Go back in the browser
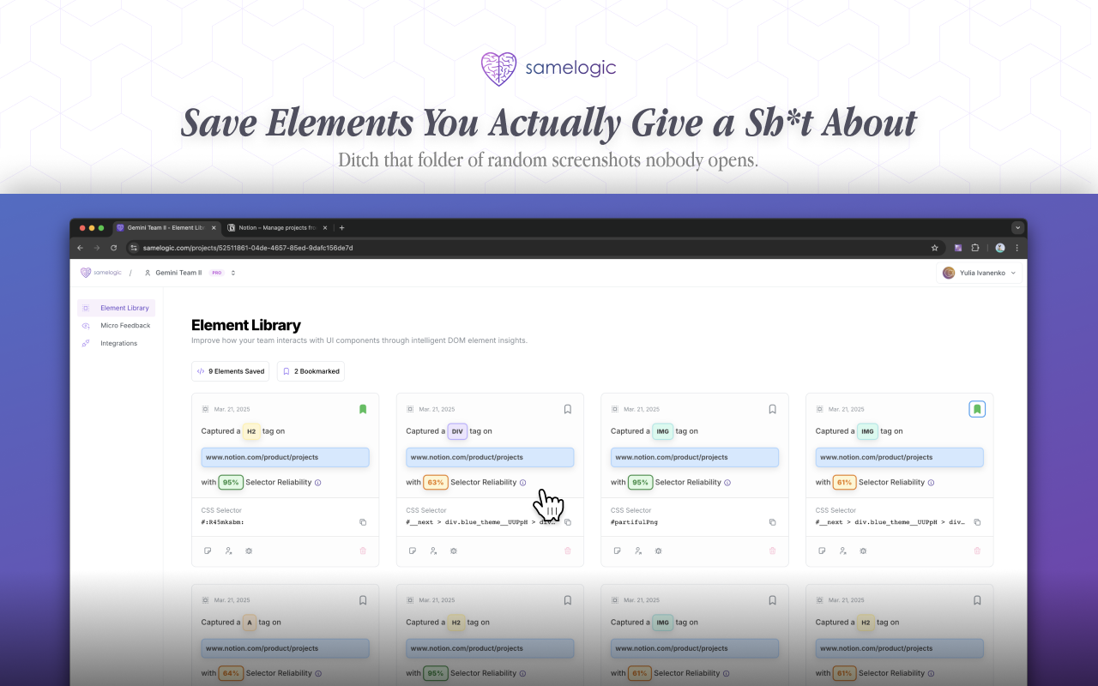Image resolution: width=1098 pixels, height=686 pixels. click(80, 248)
